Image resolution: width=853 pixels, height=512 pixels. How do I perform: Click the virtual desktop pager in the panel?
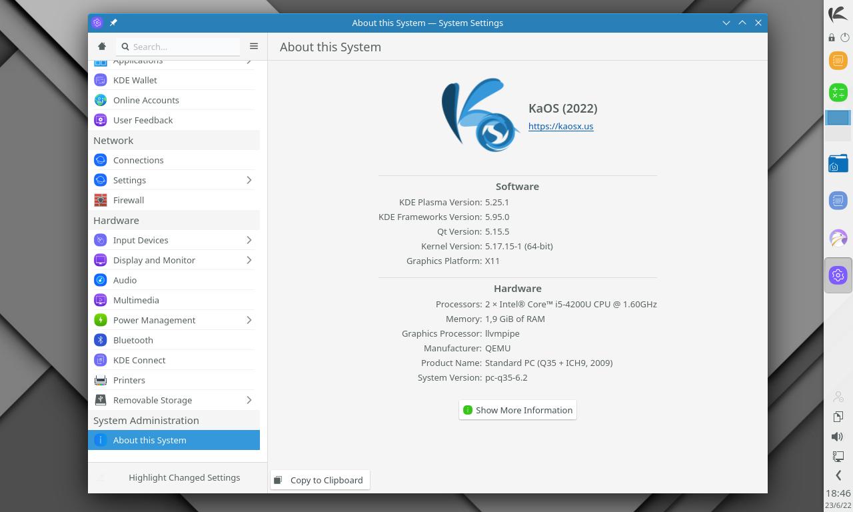point(838,125)
